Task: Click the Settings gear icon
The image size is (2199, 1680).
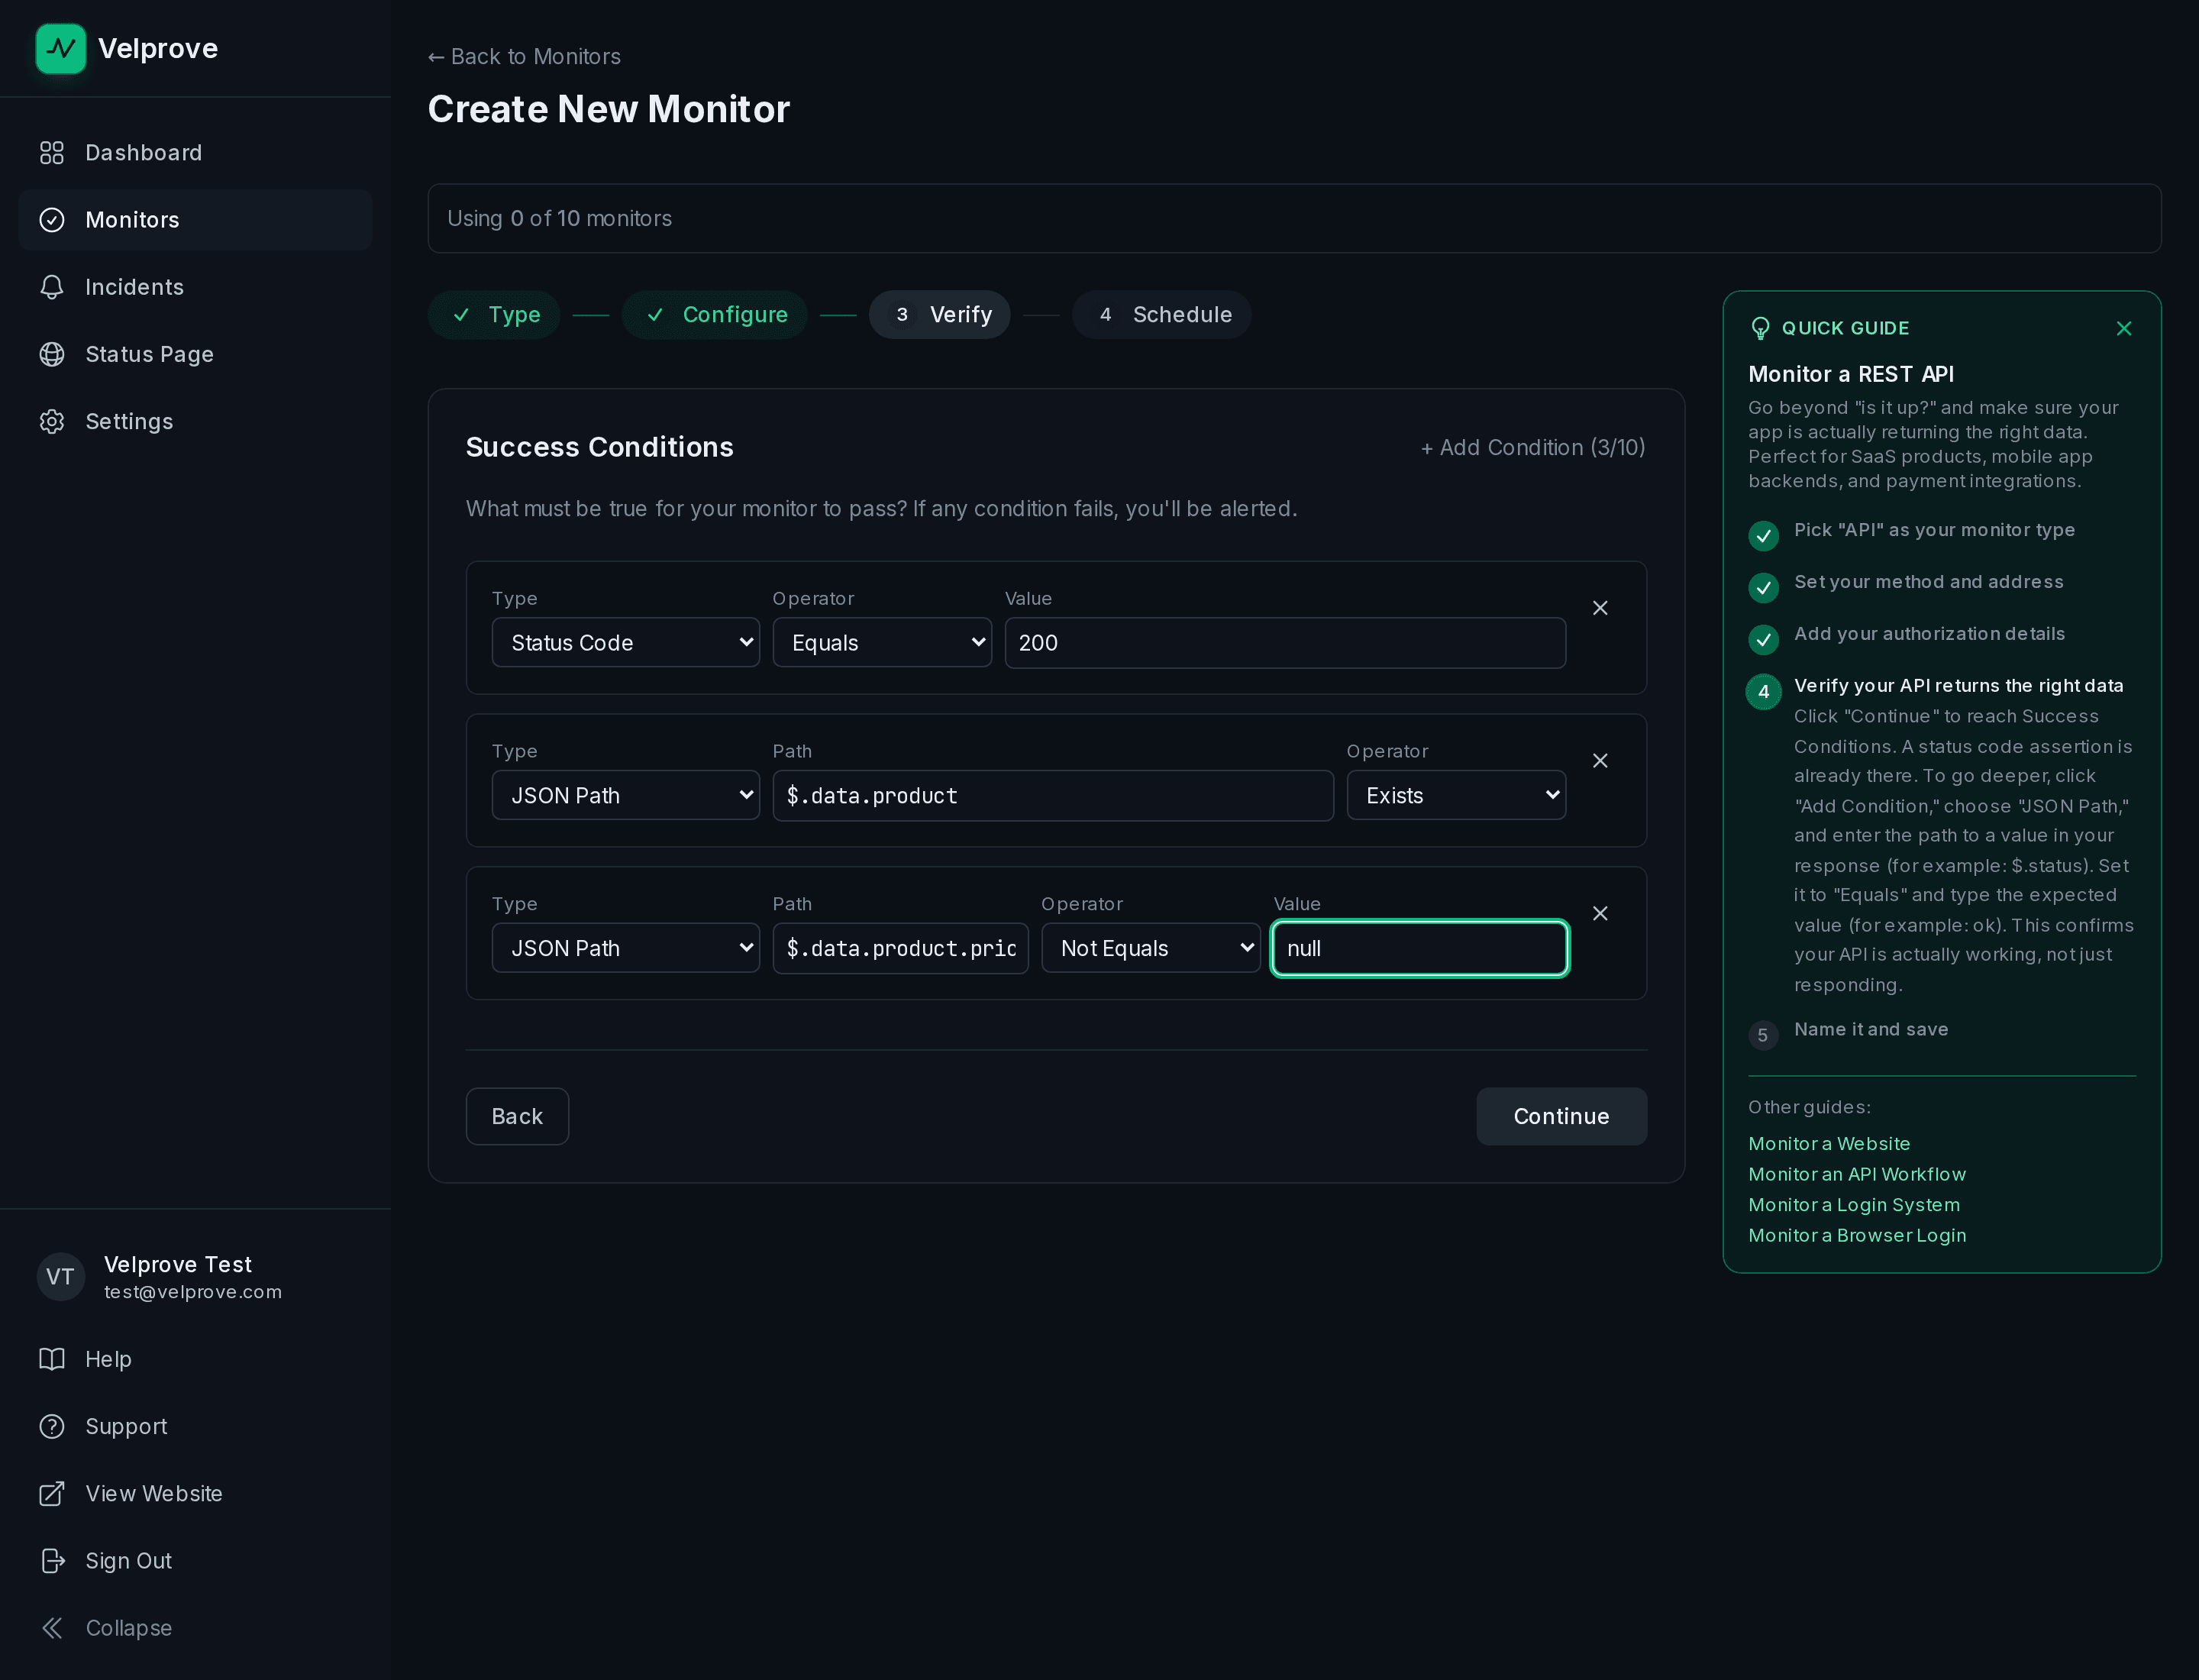Action: (x=52, y=421)
